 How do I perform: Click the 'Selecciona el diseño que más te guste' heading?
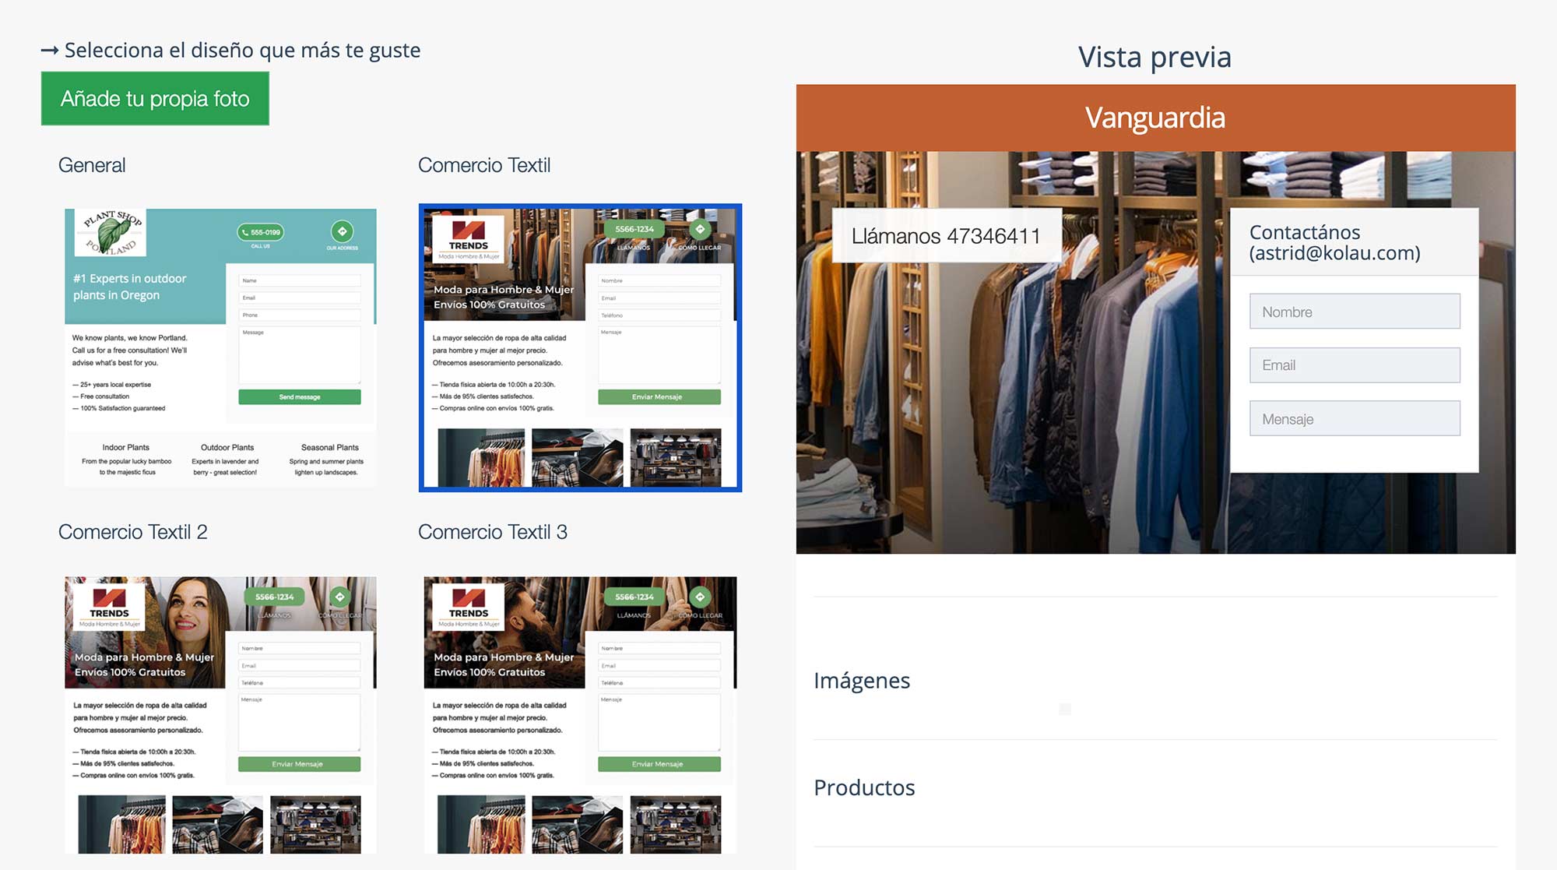pos(242,51)
